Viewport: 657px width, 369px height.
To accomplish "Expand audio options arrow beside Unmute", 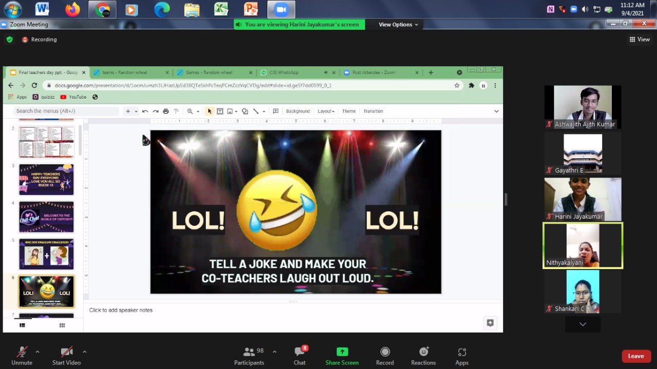I will tap(37, 352).
